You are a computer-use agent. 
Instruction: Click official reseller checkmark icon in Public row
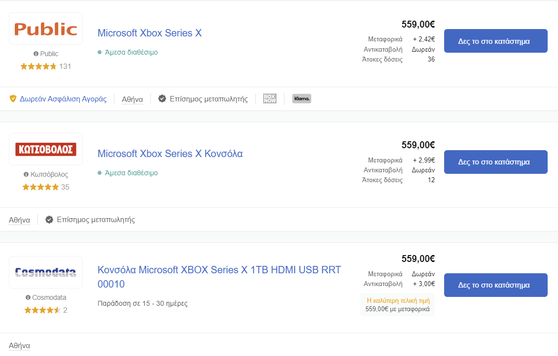(x=162, y=98)
